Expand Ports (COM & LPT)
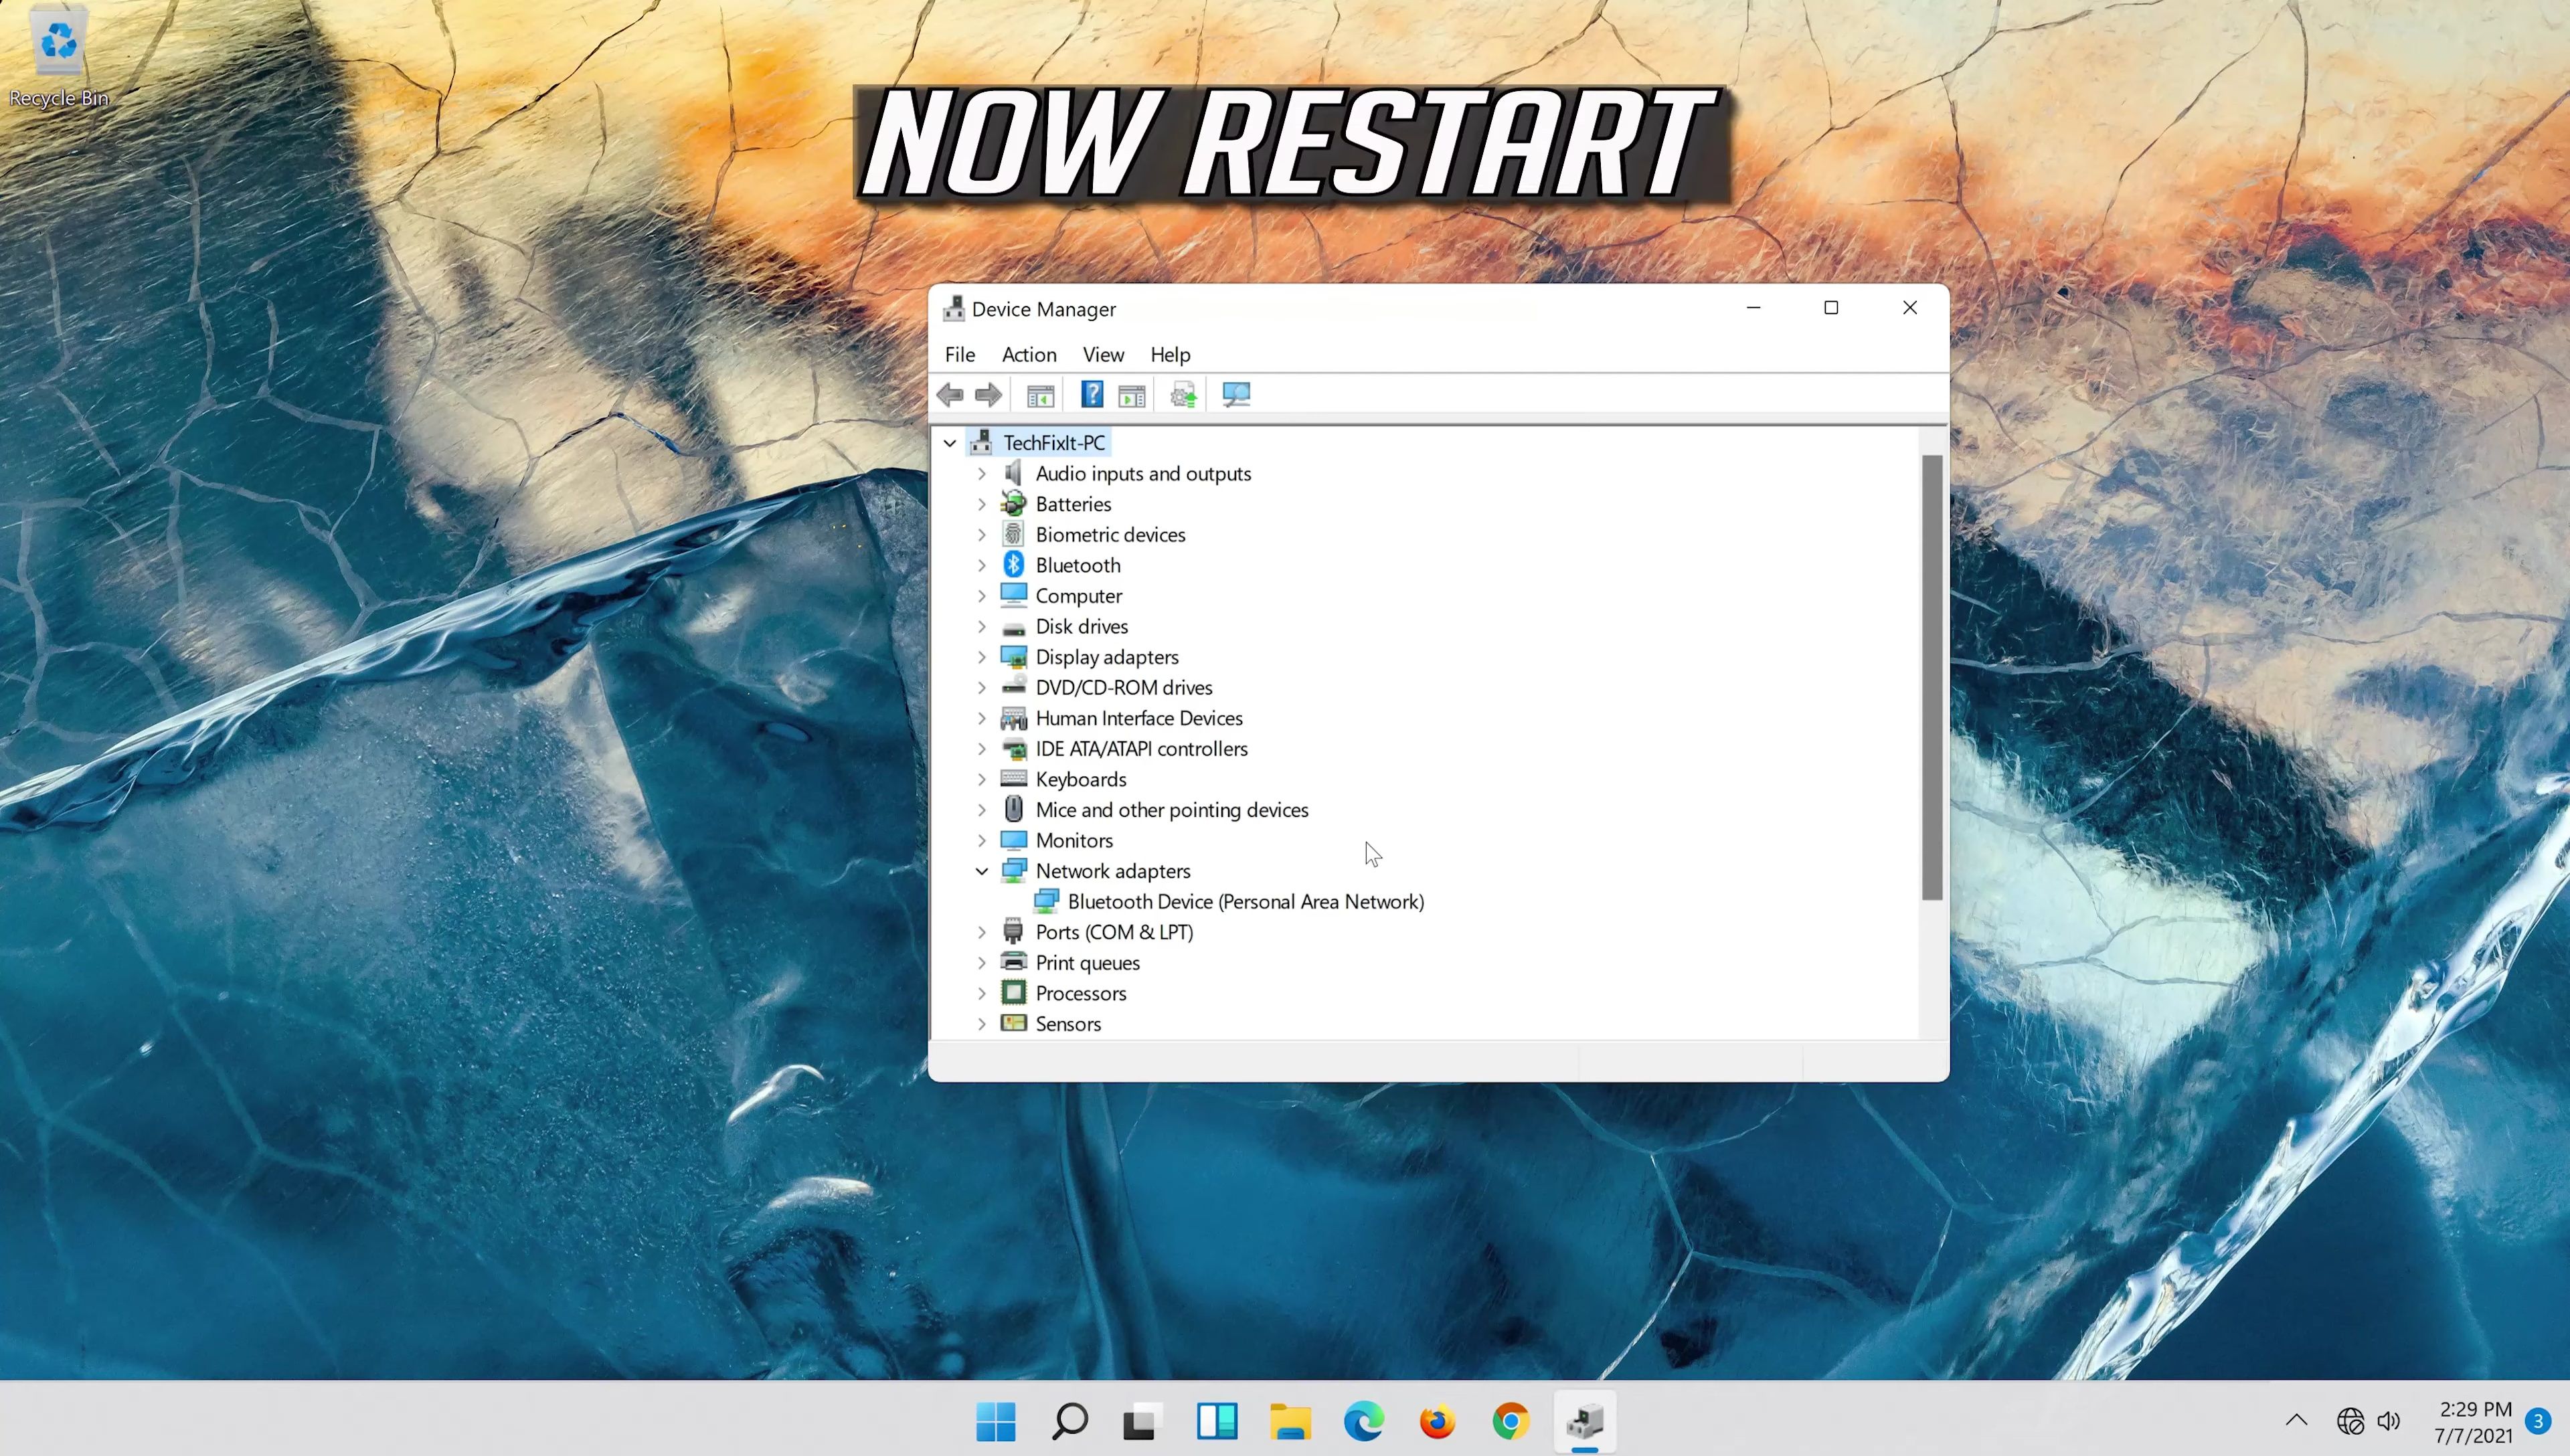The height and width of the screenshot is (1456, 2570). point(981,932)
